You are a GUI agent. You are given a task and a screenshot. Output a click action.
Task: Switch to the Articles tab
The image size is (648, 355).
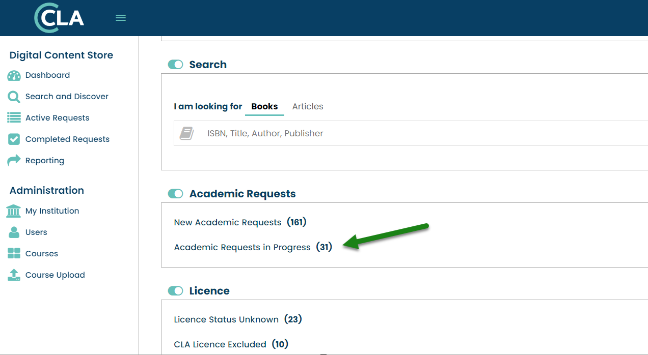pos(308,107)
